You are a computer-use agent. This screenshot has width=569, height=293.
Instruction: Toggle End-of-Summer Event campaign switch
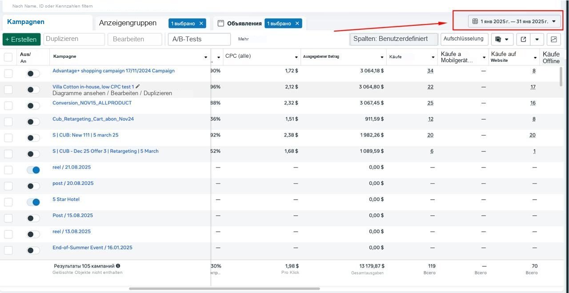point(33,250)
